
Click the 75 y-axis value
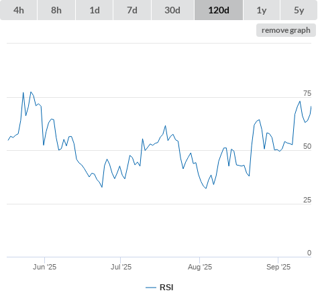tap(307, 93)
